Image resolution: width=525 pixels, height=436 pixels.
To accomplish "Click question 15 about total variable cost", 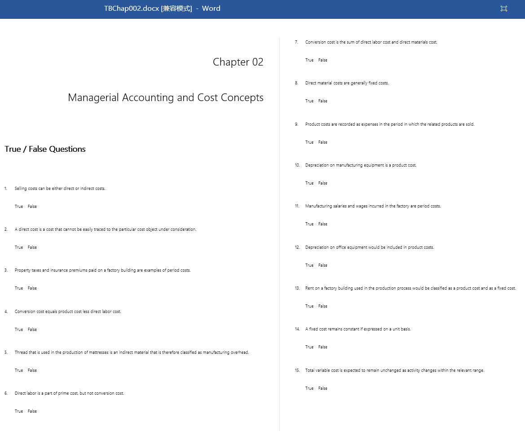I will (x=395, y=370).
